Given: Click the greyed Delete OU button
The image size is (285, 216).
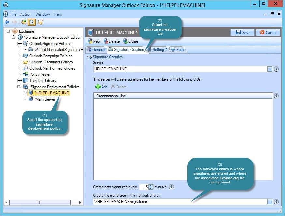Looking at the screenshot, I should [119, 87].
